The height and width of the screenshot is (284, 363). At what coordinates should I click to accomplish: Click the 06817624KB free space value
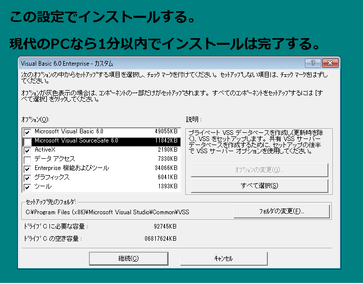pyautogui.click(x=160, y=239)
